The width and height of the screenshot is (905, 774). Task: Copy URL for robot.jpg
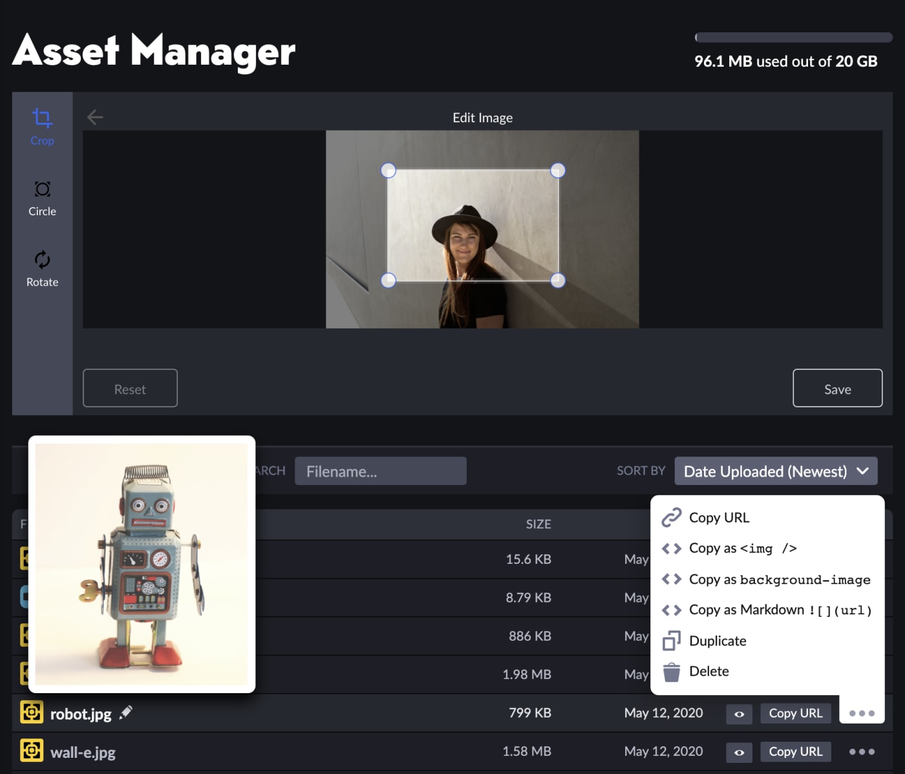click(x=796, y=713)
